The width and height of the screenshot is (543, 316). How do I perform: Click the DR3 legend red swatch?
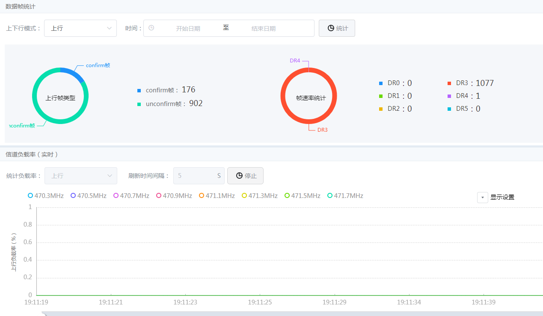(x=449, y=83)
